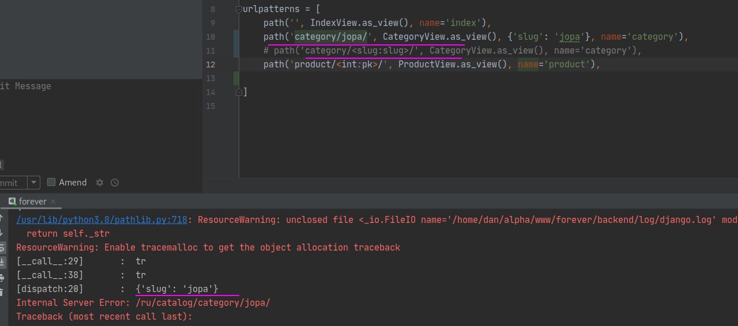The height and width of the screenshot is (326, 738).
Task: Close the forever run tab
Action: tap(53, 202)
